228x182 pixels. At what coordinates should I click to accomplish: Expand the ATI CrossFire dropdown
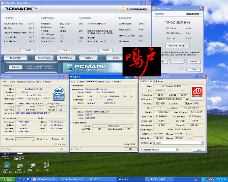pos(202,143)
